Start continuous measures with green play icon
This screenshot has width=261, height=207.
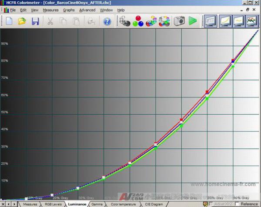pyautogui.click(x=192, y=21)
